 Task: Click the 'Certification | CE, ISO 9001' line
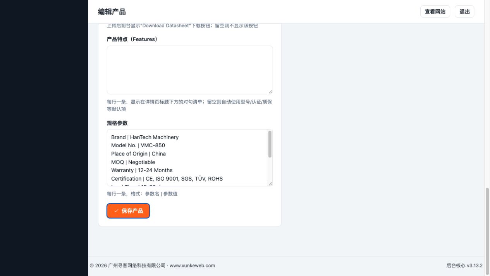point(167,179)
